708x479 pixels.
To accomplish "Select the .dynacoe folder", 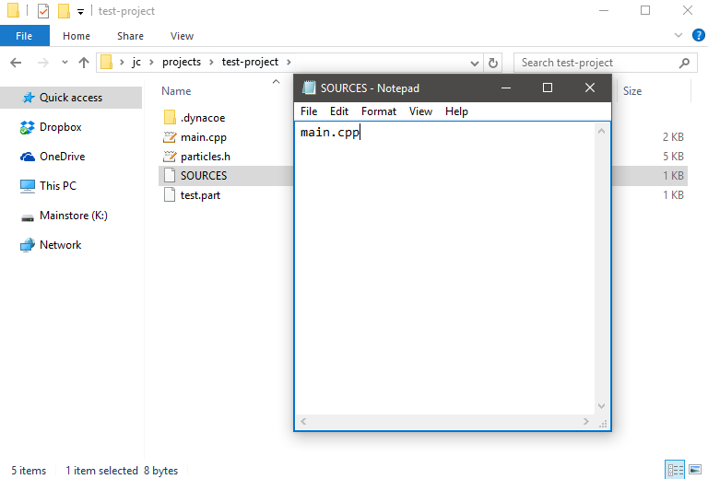I will coord(202,118).
